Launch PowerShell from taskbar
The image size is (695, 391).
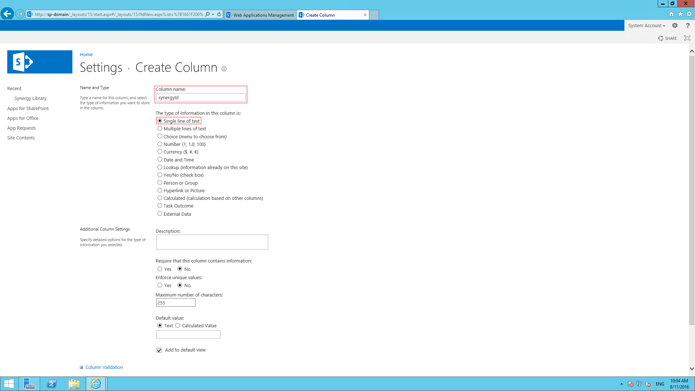coord(52,384)
